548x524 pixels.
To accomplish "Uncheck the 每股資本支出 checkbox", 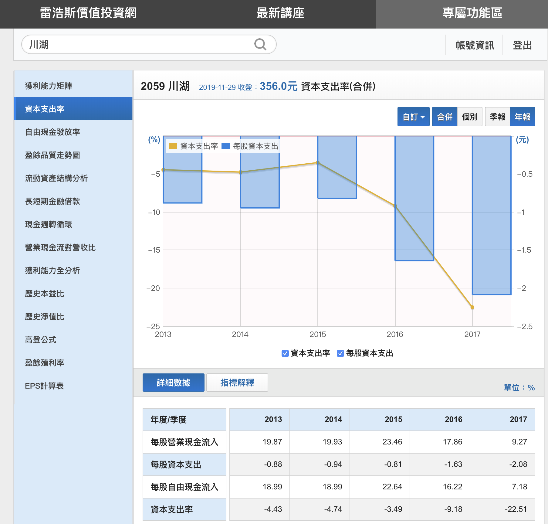I will click(340, 353).
